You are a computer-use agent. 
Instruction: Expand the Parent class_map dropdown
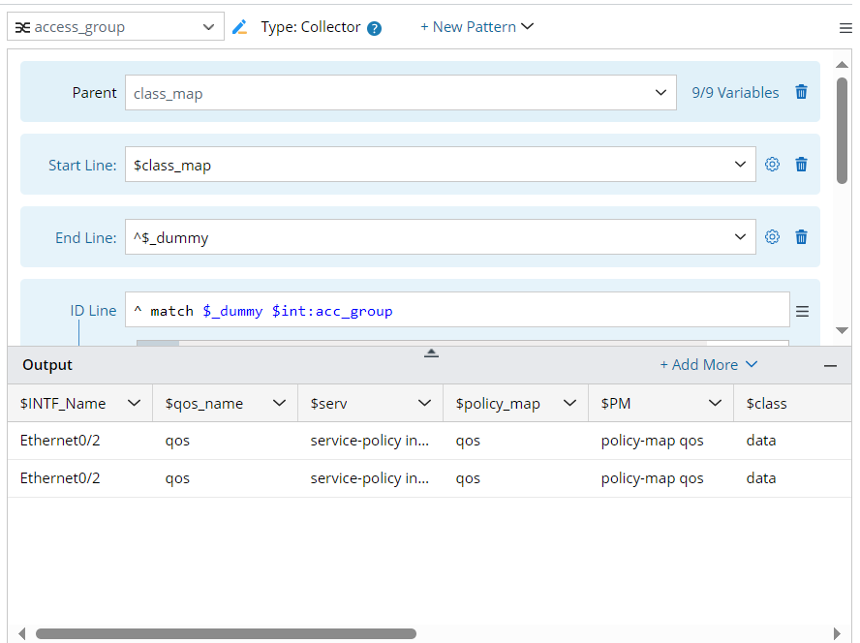(x=660, y=93)
